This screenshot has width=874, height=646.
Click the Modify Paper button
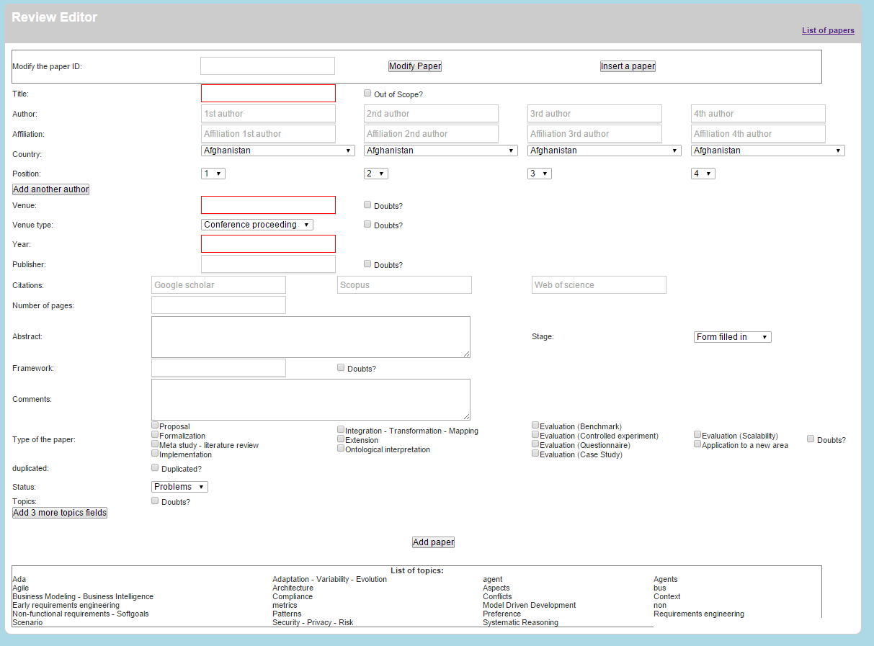tap(415, 66)
